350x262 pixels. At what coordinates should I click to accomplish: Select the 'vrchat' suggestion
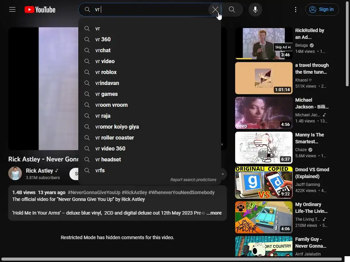pyautogui.click(x=150, y=50)
